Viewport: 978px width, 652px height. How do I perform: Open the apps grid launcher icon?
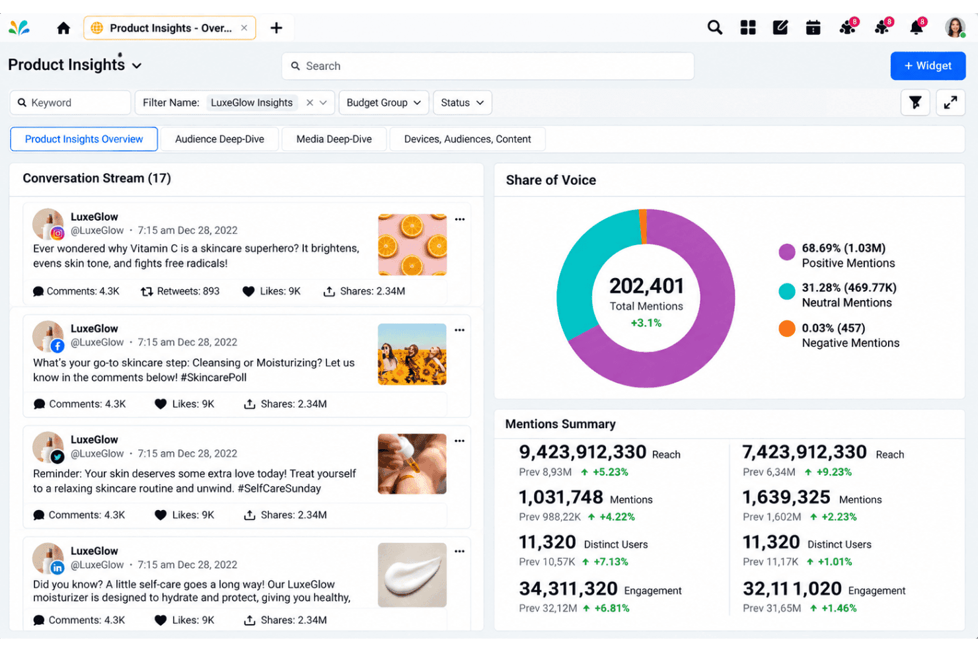748,28
